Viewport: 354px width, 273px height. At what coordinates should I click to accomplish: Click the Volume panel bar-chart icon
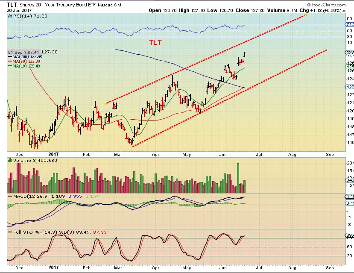tap(10, 160)
